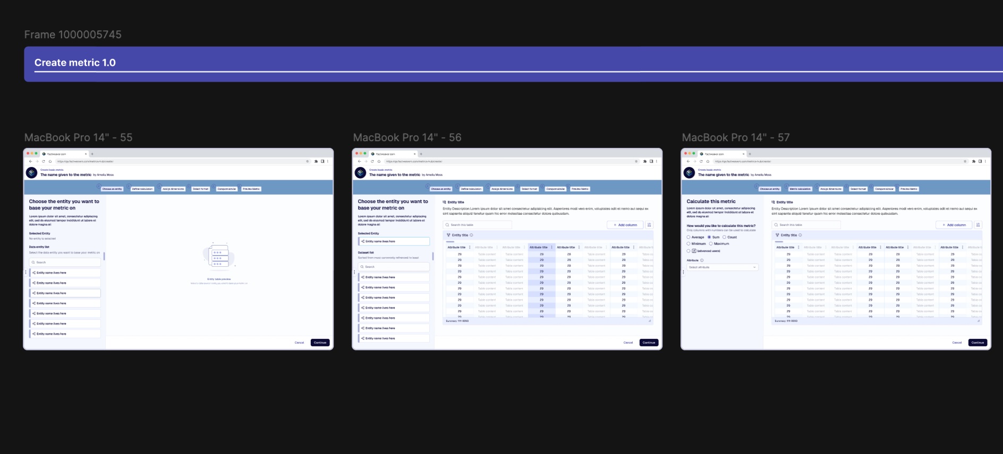1003x454 pixels.
Task: Click Metric calculation step in frame 57
Action: click(800, 189)
